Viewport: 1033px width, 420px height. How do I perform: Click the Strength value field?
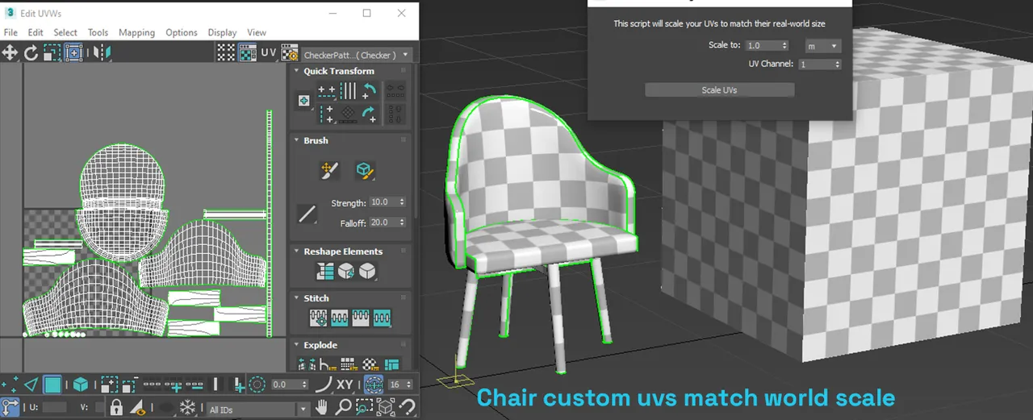pos(383,202)
